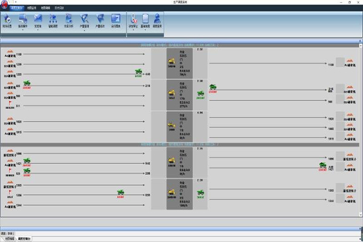Click the lock with red badge ribbon icon
This screenshot has height=242, width=363.
coord(133,19)
